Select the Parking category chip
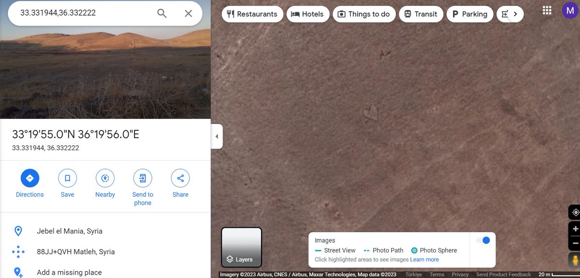Viewport: 580px width, 278px height. point(470,14)
